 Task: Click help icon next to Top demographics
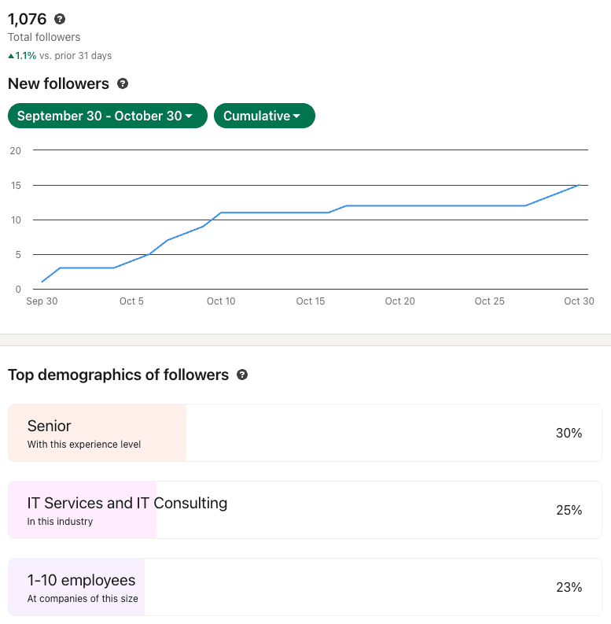tap(242, 375)
